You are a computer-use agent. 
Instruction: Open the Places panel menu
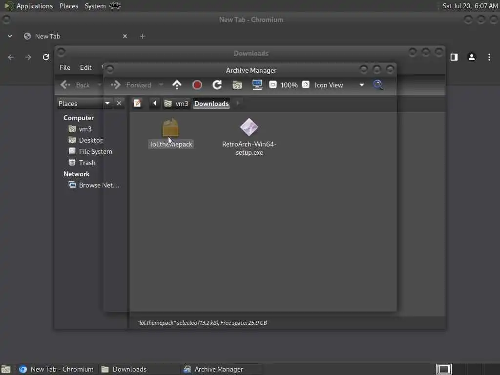[x=68, y=6]
